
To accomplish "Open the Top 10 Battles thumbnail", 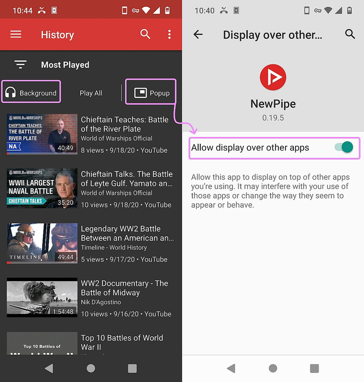I will (x=42, y=343).
